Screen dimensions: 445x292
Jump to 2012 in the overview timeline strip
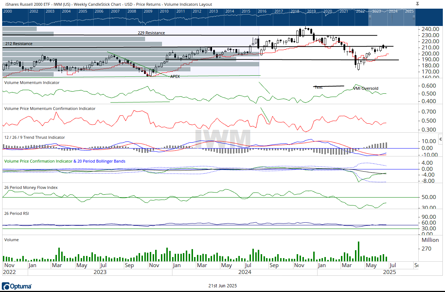coord(197,11)
